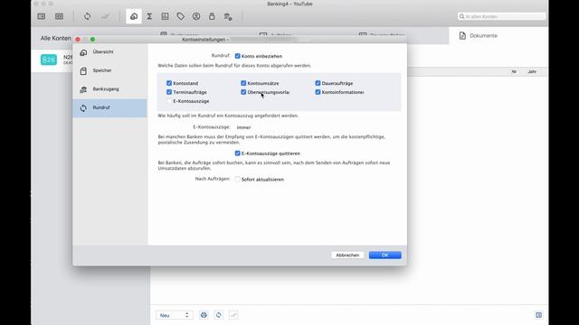Click the magnifier icon in search field

(x=461, y=16)
